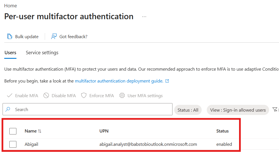Click the filter funnel icon
279x152 pixels.
click(x=275, y=109)
